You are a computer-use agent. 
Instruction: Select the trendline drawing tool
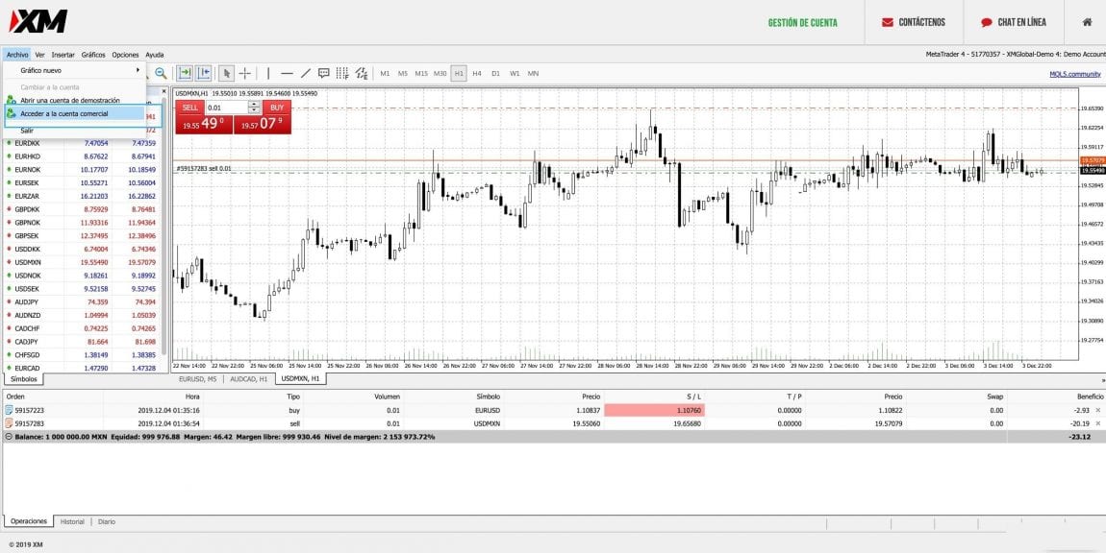306,73
